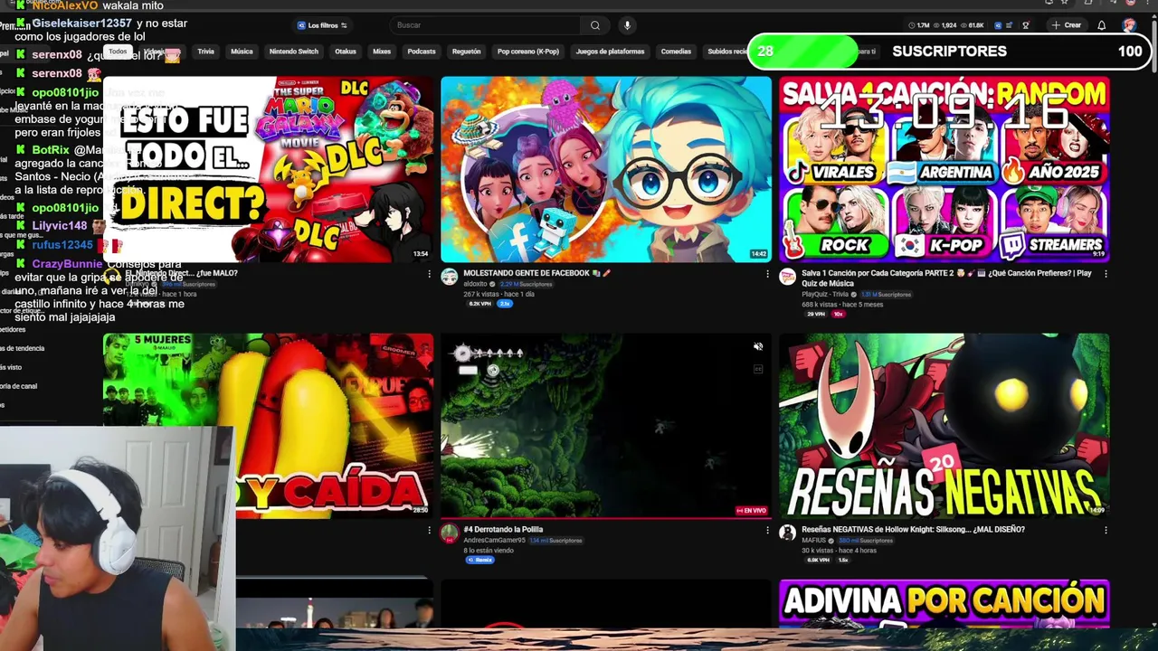This screenshot has height=651, width=1158.
Task: Click the 6.2K VPH stat badge
Action: [x=479, y=304]
